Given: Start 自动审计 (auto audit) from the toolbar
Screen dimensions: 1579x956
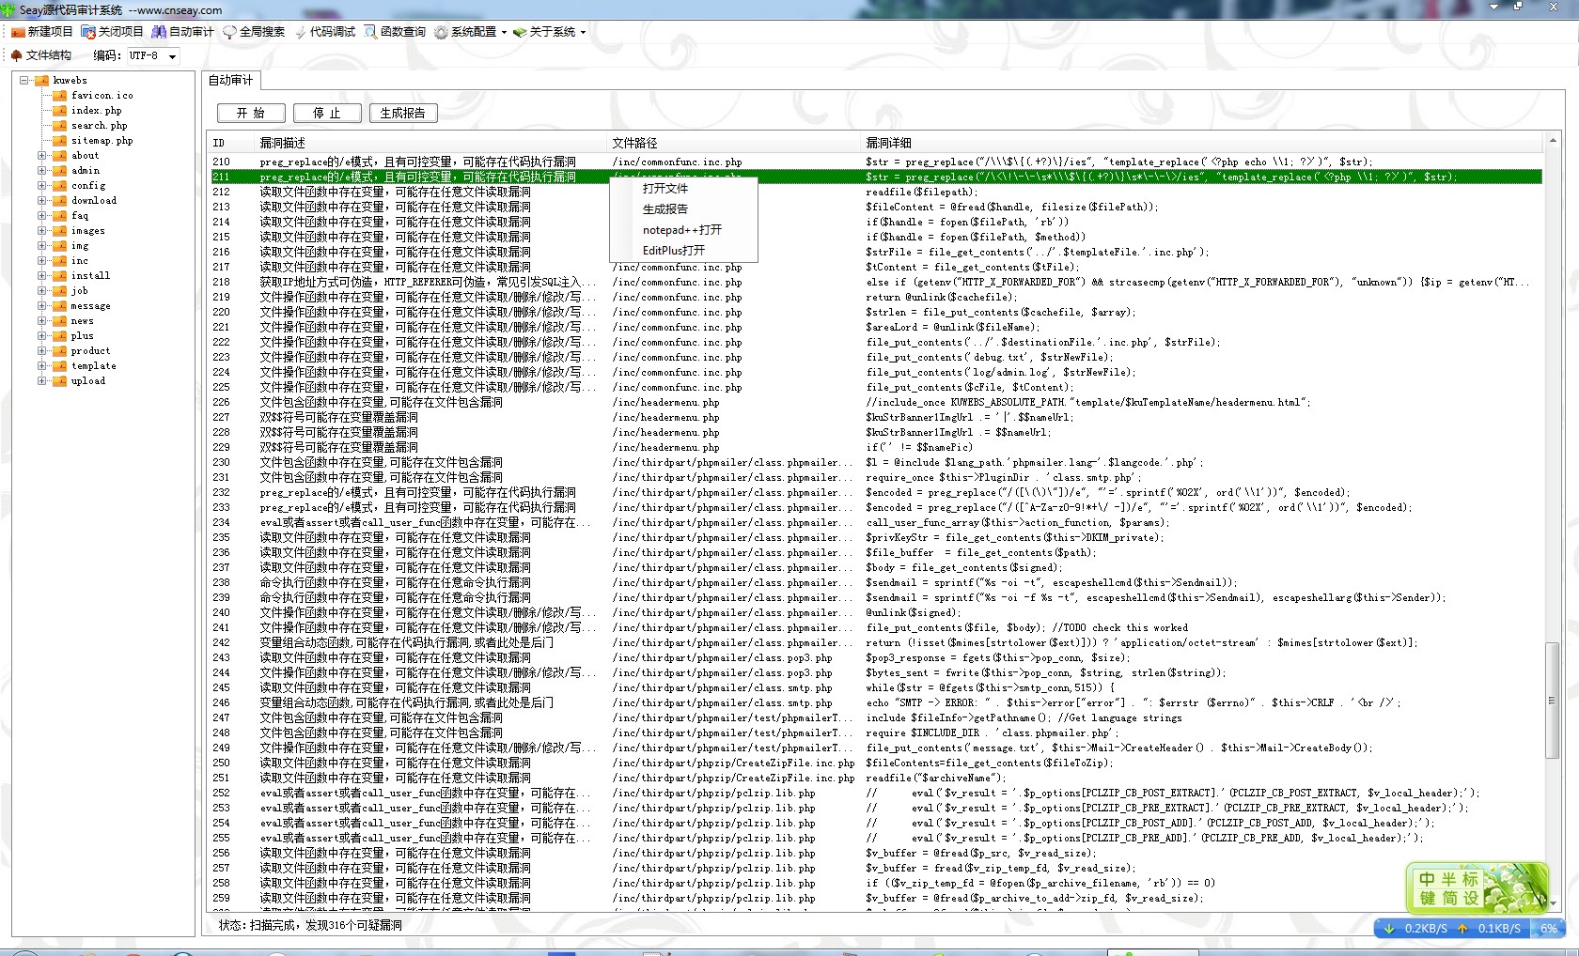Looking at the screenshot, I should pyautogui.click(x=159, y=32).
